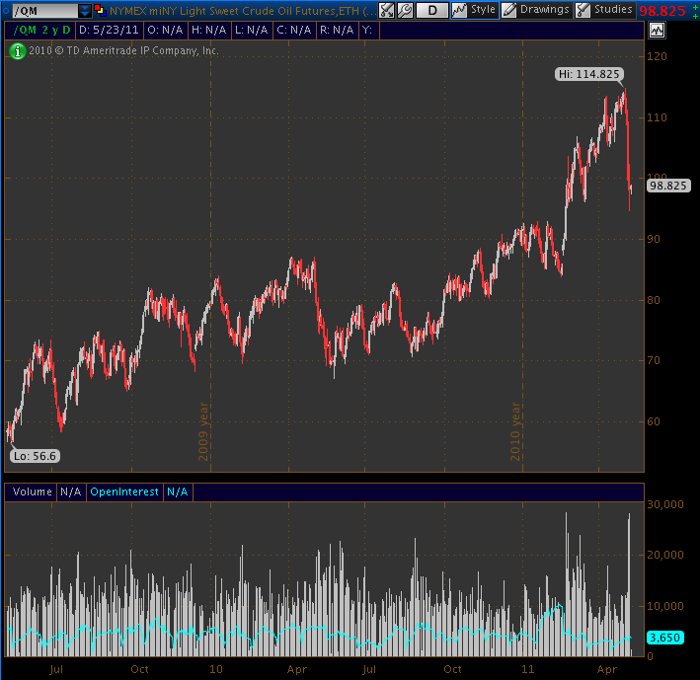Screen dimensions: 700x680
Task: Click the chart line icon beside Style
Action: click(x=459, y=11)
